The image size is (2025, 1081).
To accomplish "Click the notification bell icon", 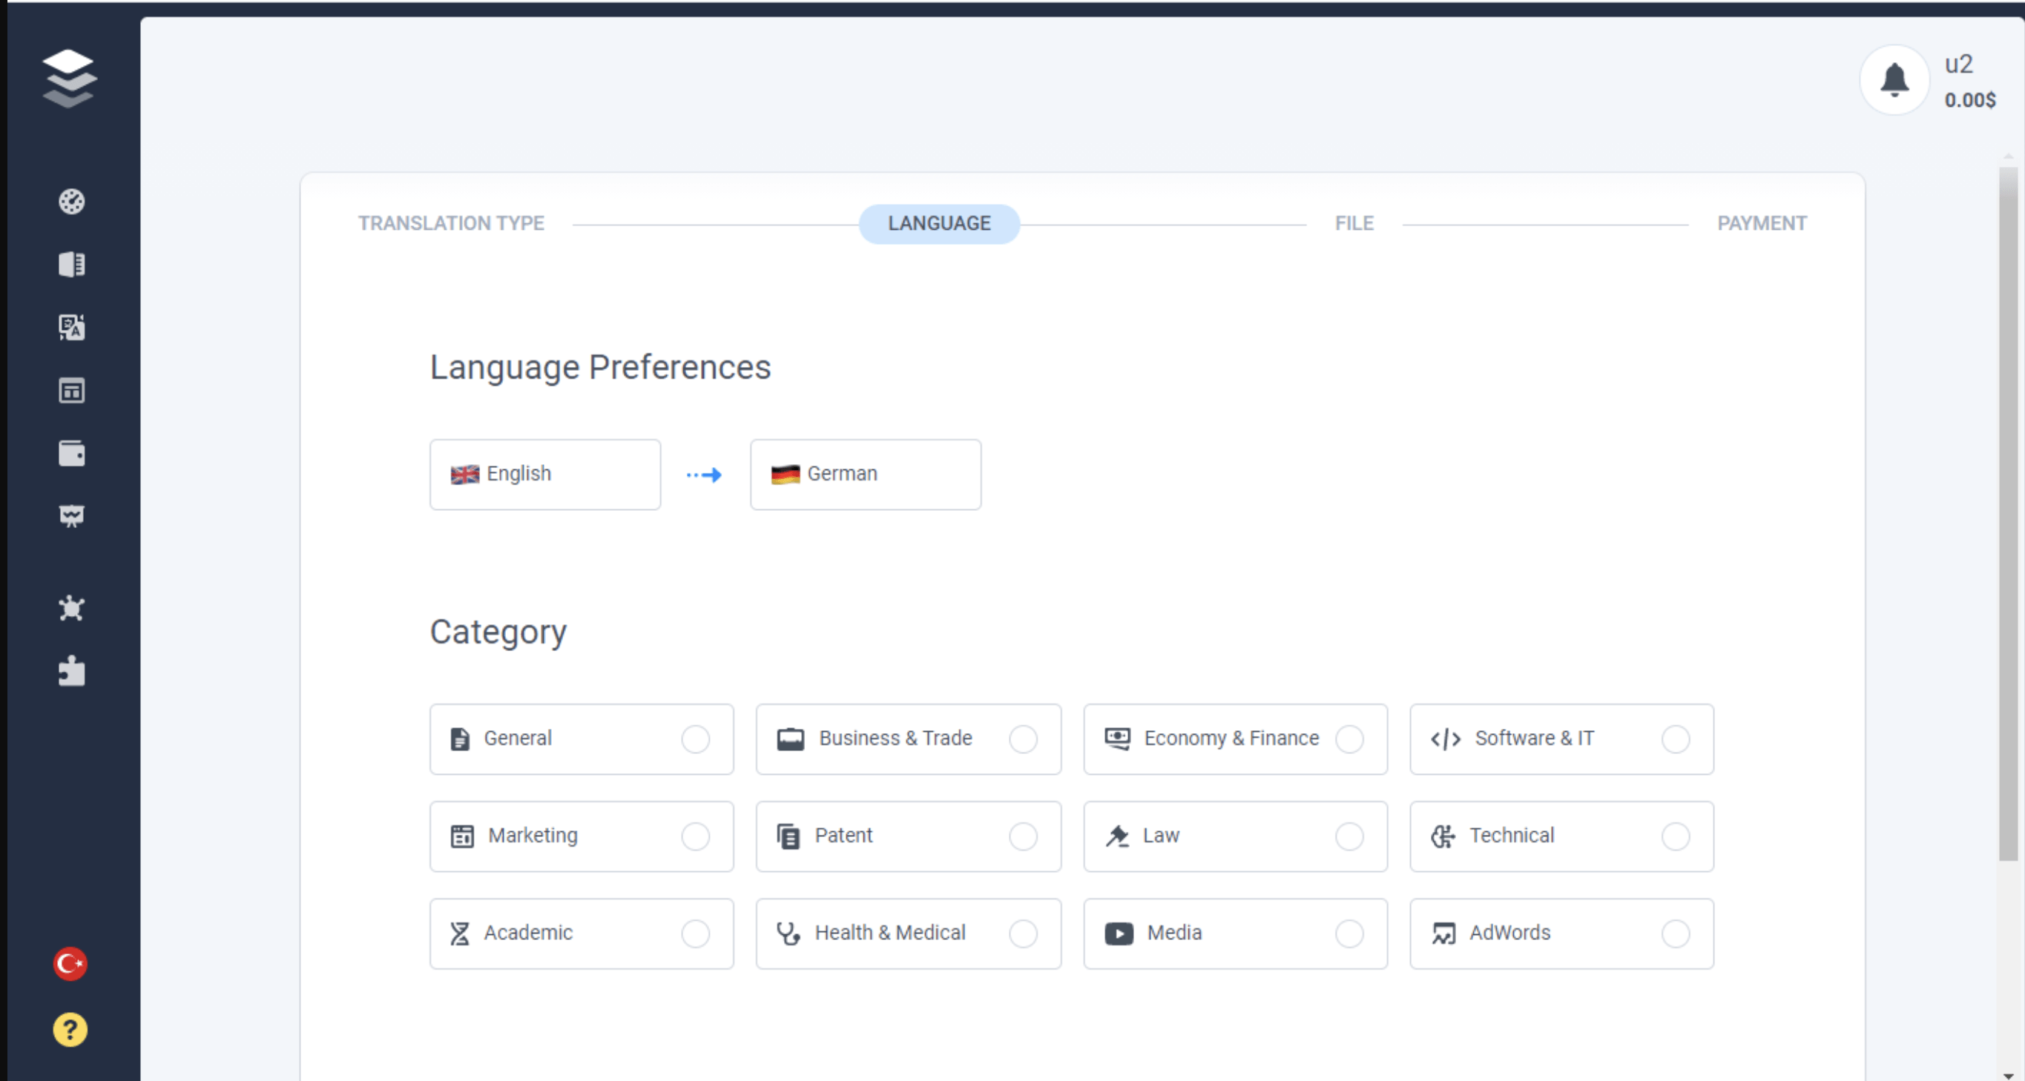I will click(1894, 79).
